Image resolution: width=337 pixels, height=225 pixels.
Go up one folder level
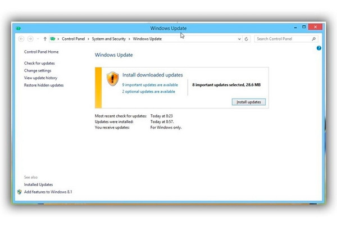point(45,39)
